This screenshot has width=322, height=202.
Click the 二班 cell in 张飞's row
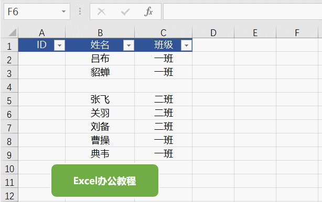point(164,99)
